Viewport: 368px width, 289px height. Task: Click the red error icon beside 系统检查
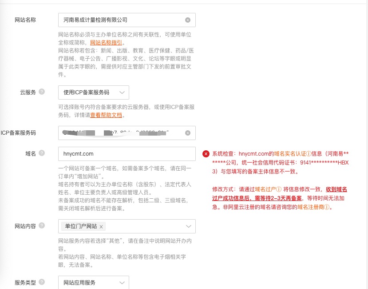pos(206,154)
